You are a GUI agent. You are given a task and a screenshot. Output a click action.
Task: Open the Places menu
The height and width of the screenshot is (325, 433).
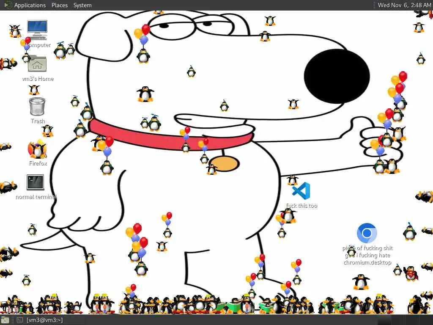pos(59,5)
